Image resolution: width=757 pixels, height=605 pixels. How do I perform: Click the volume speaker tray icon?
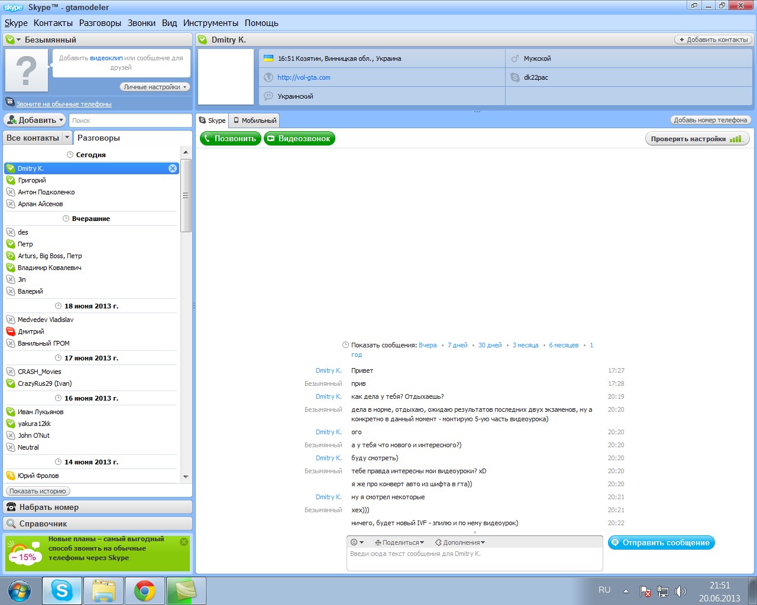(x=681, y=591)
